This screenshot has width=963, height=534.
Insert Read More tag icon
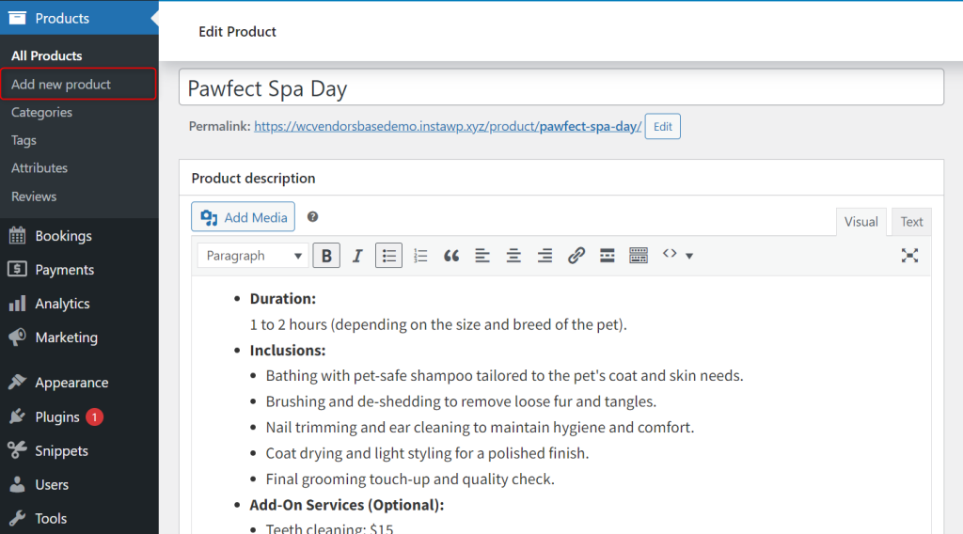pos(608,256)
